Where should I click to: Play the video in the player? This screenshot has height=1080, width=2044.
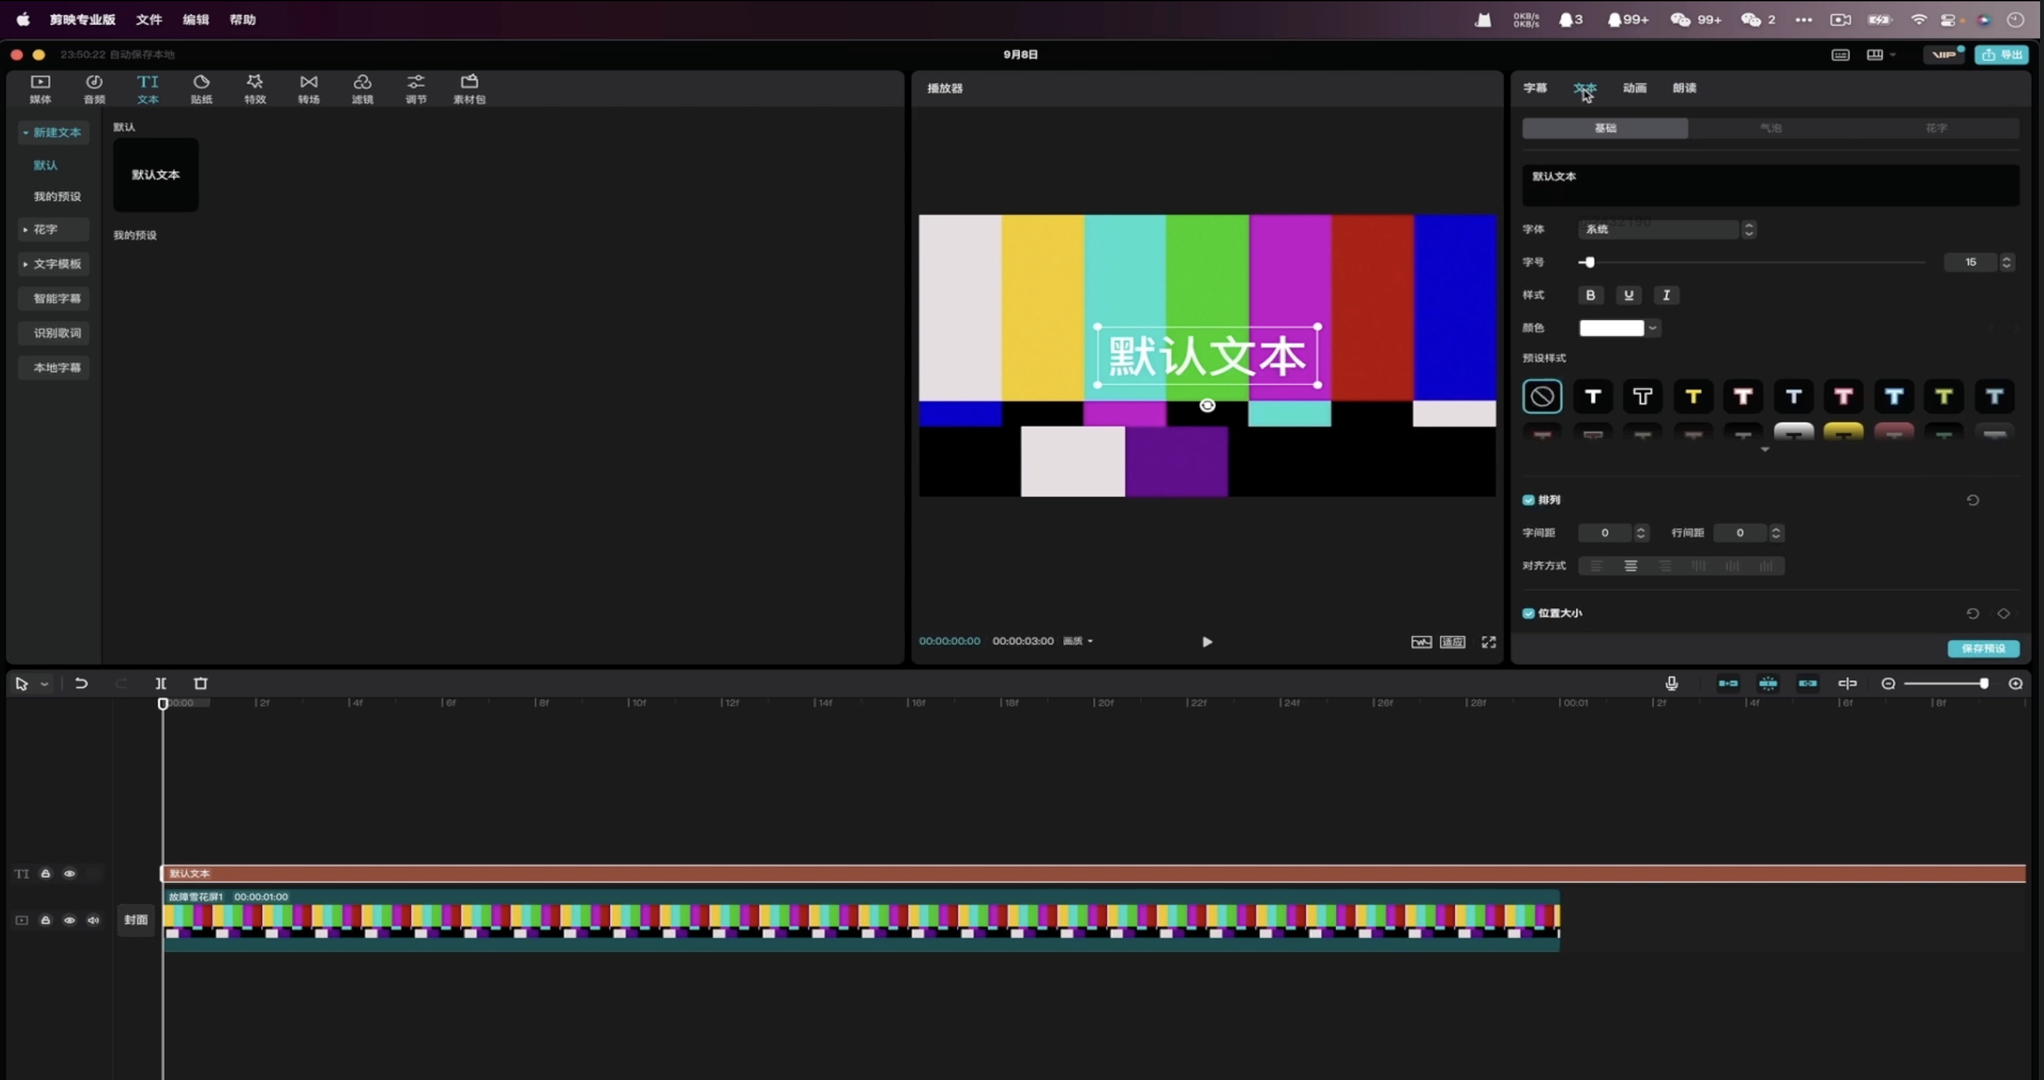click(1207, 642)
